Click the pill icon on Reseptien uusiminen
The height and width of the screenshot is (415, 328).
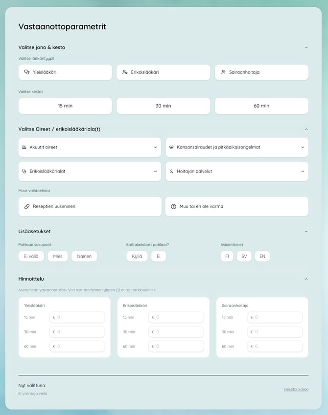[27, 206]
